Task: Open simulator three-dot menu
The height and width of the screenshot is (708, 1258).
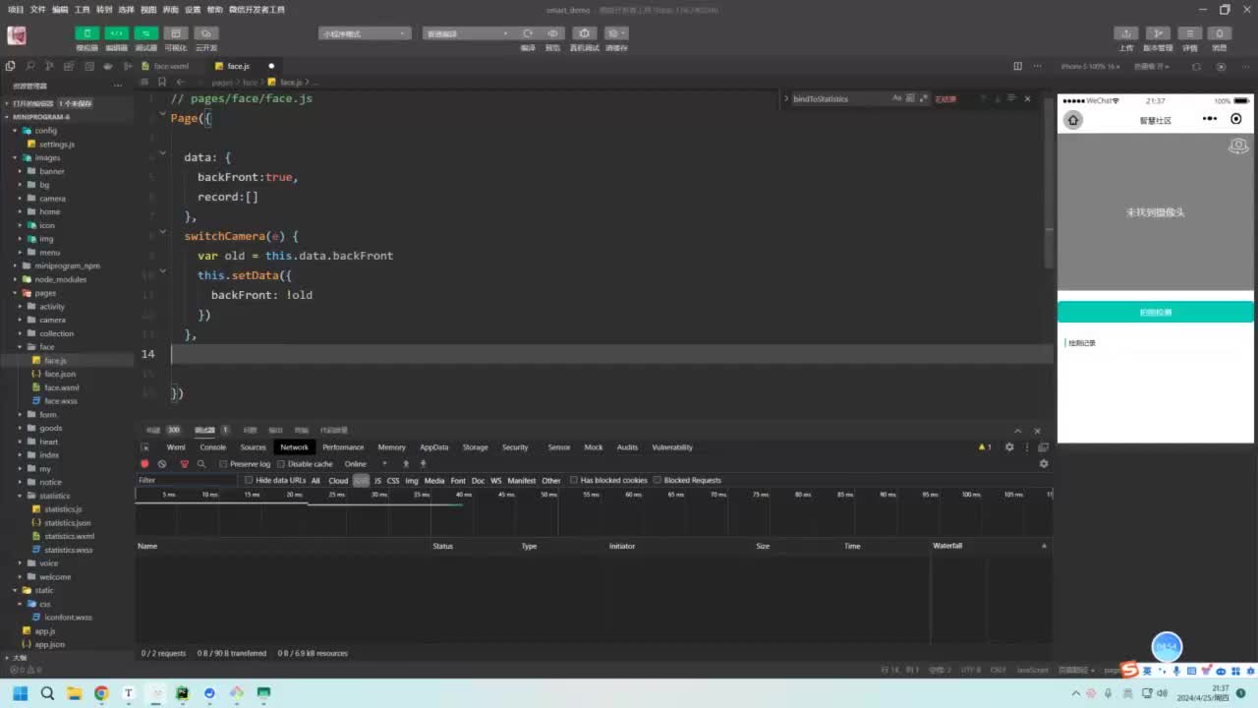Action: (1210, 119)
